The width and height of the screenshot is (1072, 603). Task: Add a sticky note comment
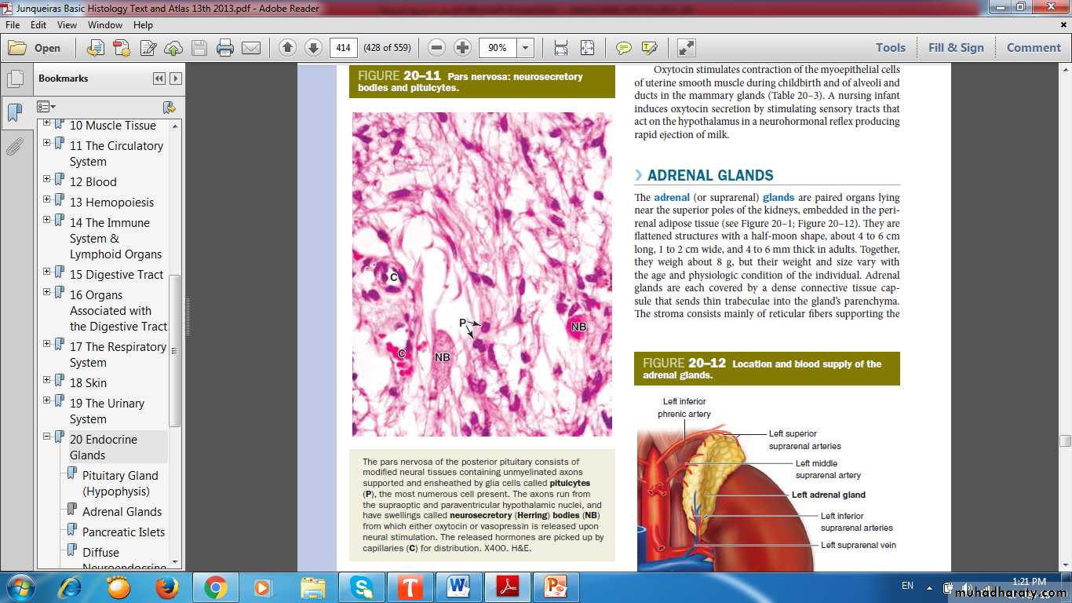click(624, 48)
